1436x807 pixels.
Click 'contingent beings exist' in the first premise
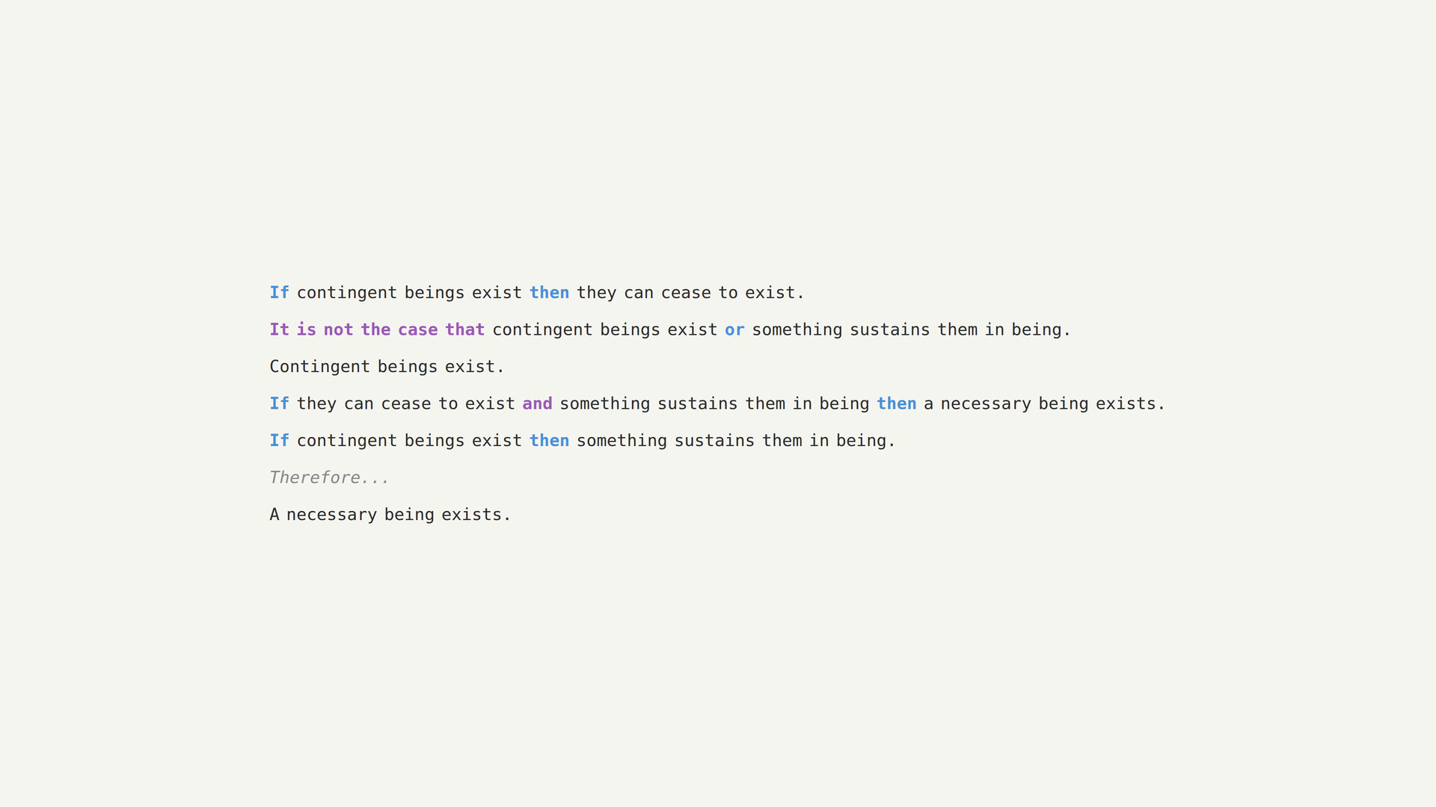coord(409,293)
